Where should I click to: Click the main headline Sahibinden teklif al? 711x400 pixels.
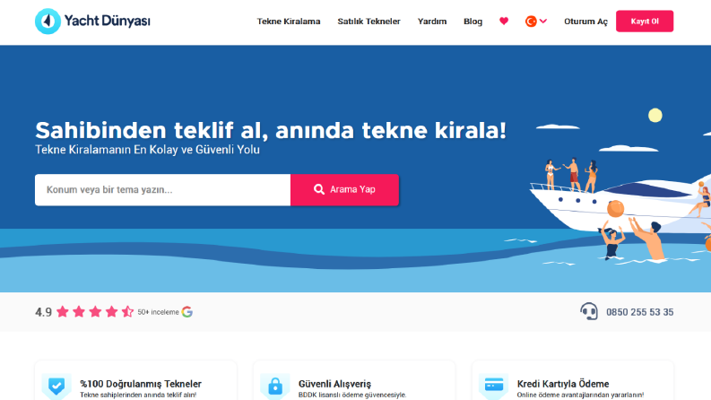(270, 131)
